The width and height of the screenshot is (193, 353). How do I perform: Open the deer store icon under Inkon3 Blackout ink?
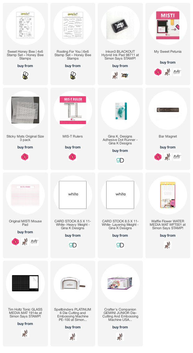pos(115,75)
